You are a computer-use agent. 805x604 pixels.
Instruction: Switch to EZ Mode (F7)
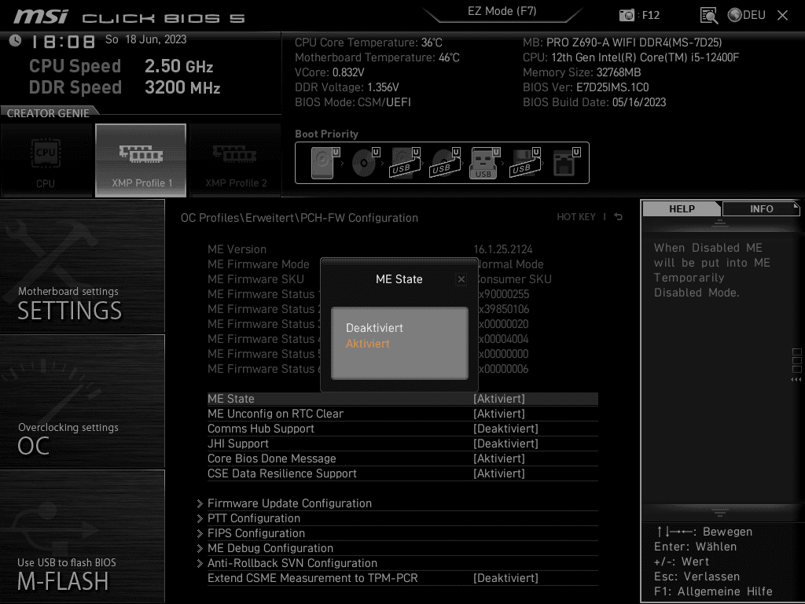502,11
